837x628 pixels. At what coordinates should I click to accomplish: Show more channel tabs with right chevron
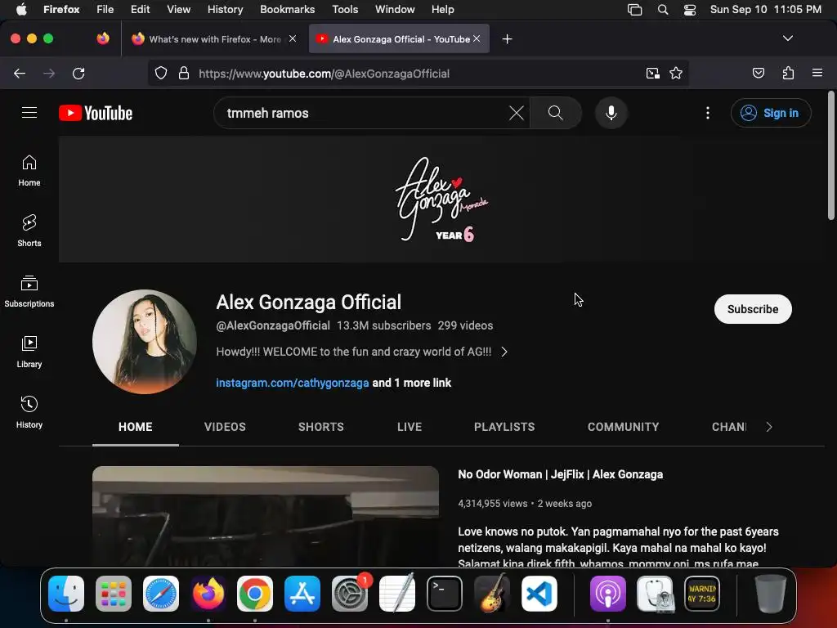tap(768, 427)
